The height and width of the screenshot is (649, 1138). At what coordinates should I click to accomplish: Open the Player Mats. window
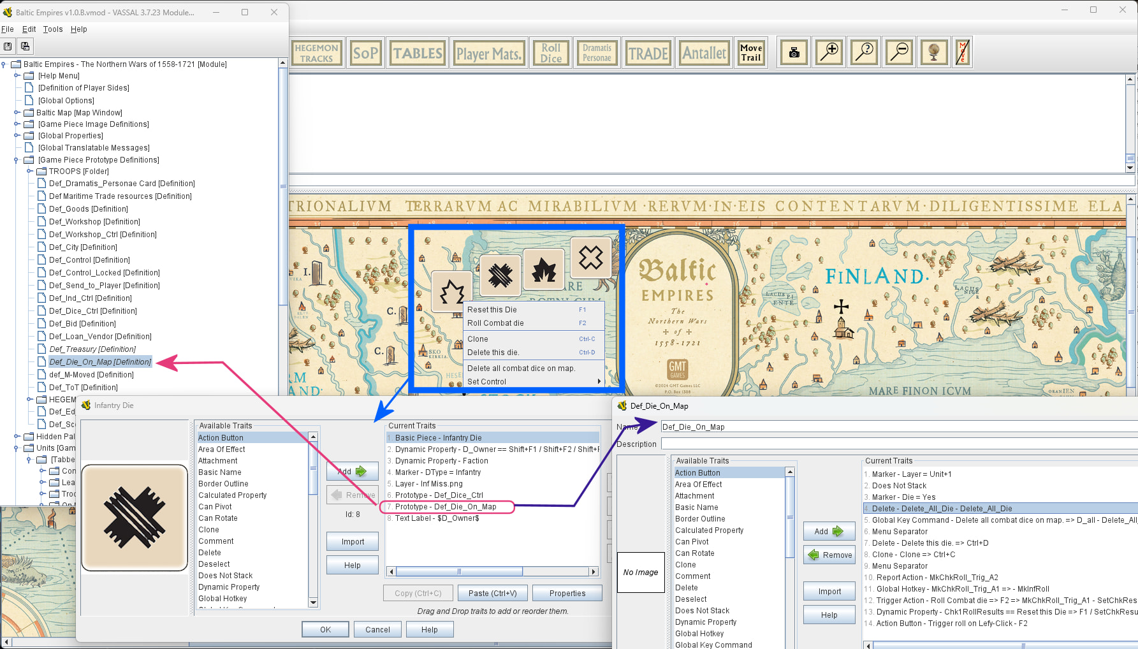489,53
